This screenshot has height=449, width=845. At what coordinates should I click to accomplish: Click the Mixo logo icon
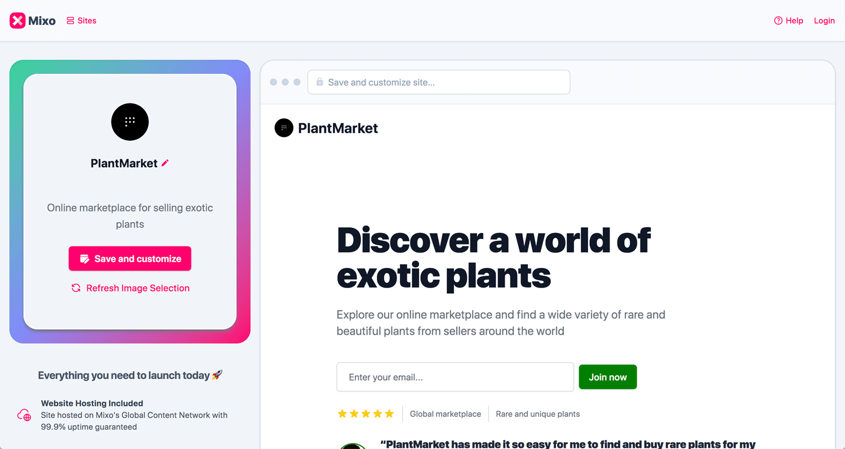click(x=18, y=21)
